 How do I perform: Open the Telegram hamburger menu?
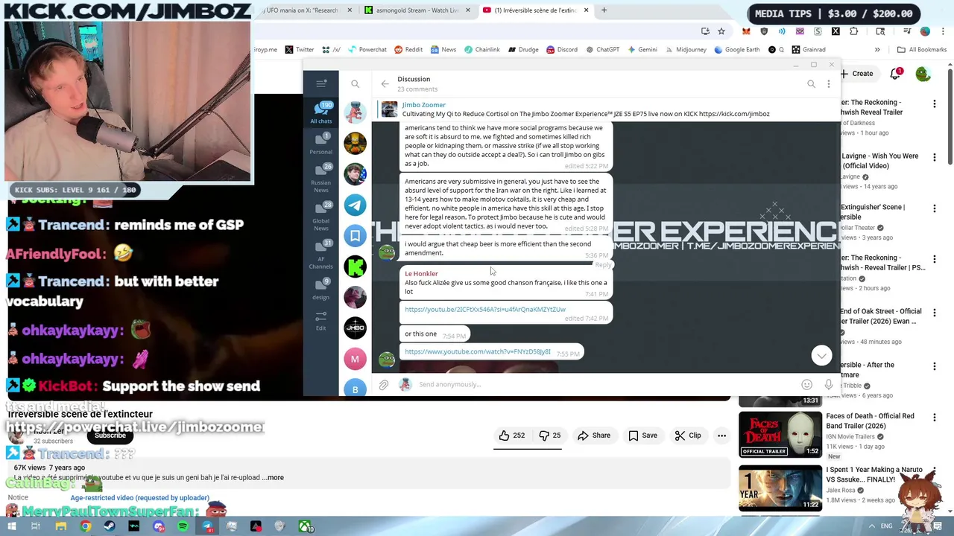tap(321, 83)
